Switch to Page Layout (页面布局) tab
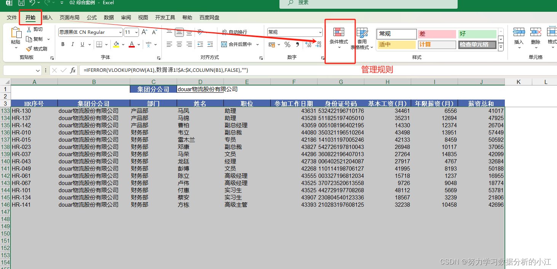 tap(70, 17)
